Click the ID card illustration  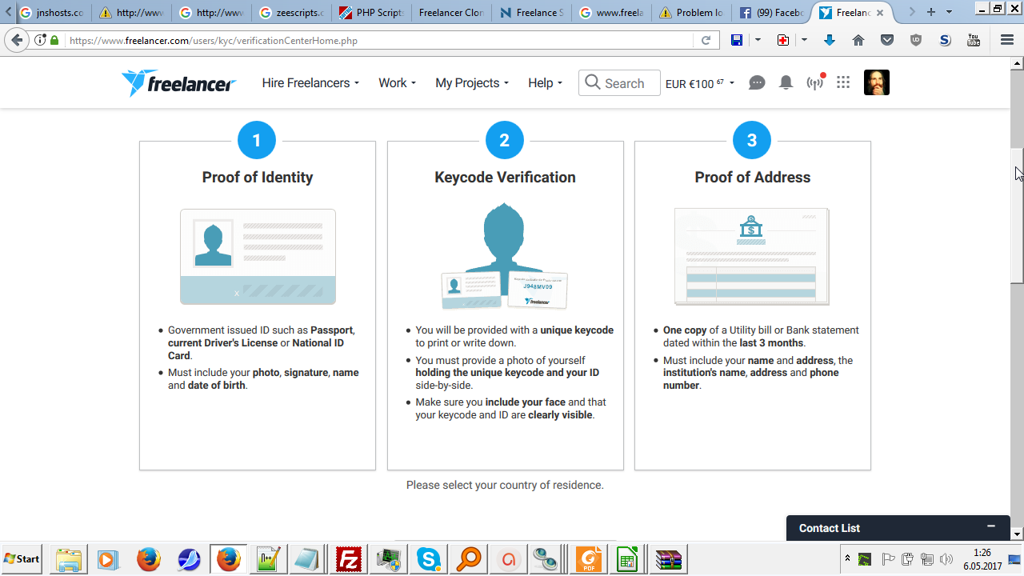(258, 257)
